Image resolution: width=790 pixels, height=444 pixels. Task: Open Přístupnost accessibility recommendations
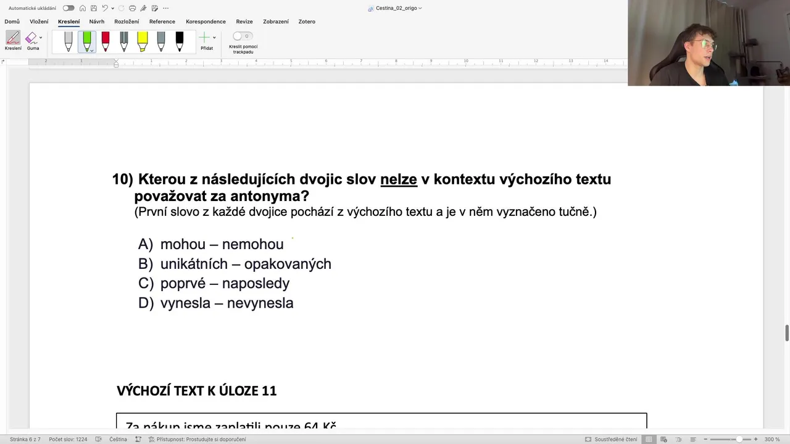pyautogui.click(x=197, y=439)
